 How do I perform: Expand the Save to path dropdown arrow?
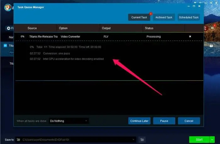click(134, 139)
